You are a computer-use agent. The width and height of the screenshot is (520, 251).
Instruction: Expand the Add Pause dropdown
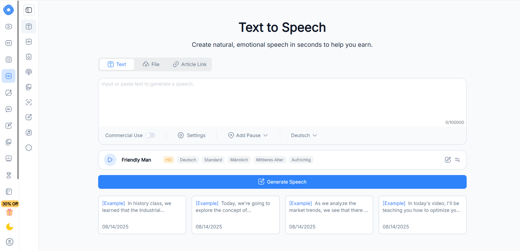pyautogui.click(x=248, y=135)
